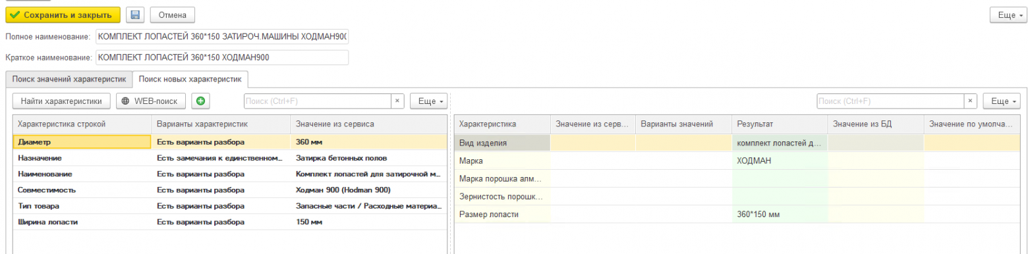Click 'Варианты характеристик' column header
This screenshot has width=1028, height=254.
(x=221, y=124)
